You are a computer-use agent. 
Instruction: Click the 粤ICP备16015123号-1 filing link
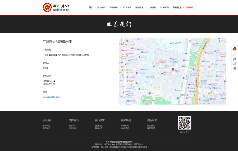coord(114,144)
